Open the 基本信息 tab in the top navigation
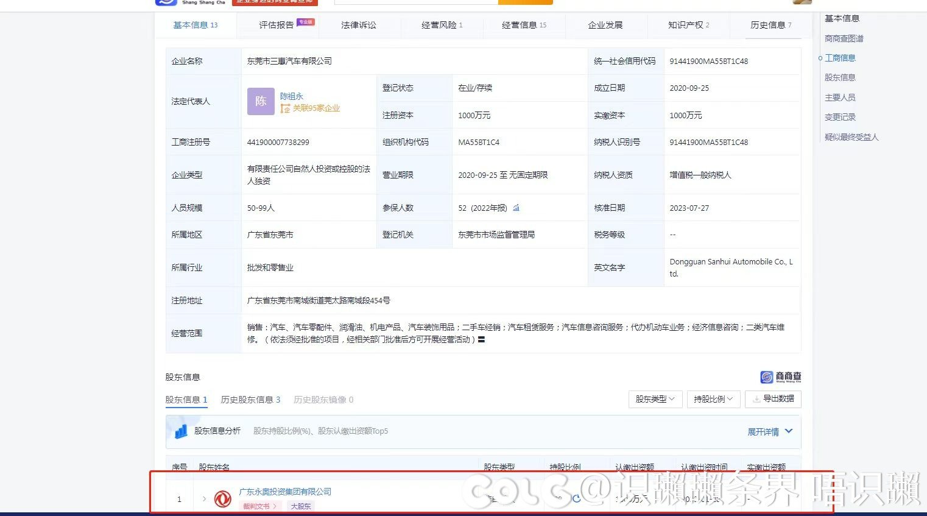927x516 pixels. (x=195, y=25)
